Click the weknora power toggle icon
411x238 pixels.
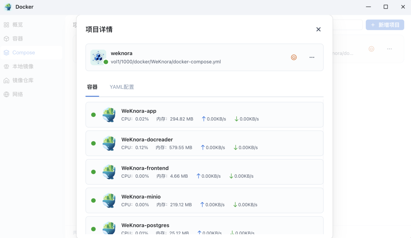[294, 57]
